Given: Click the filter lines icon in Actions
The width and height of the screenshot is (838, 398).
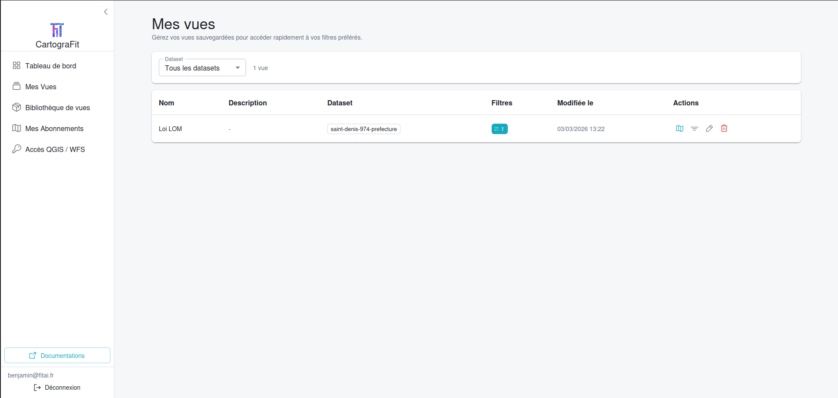Looking at the screenshot, I should pos(694,128).
